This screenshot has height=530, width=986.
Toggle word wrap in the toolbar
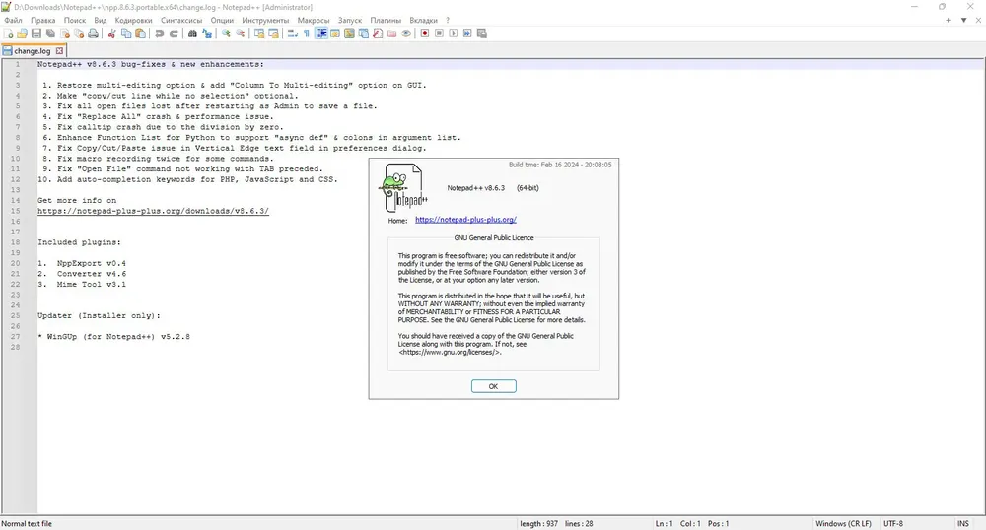[x=293, y=33]
